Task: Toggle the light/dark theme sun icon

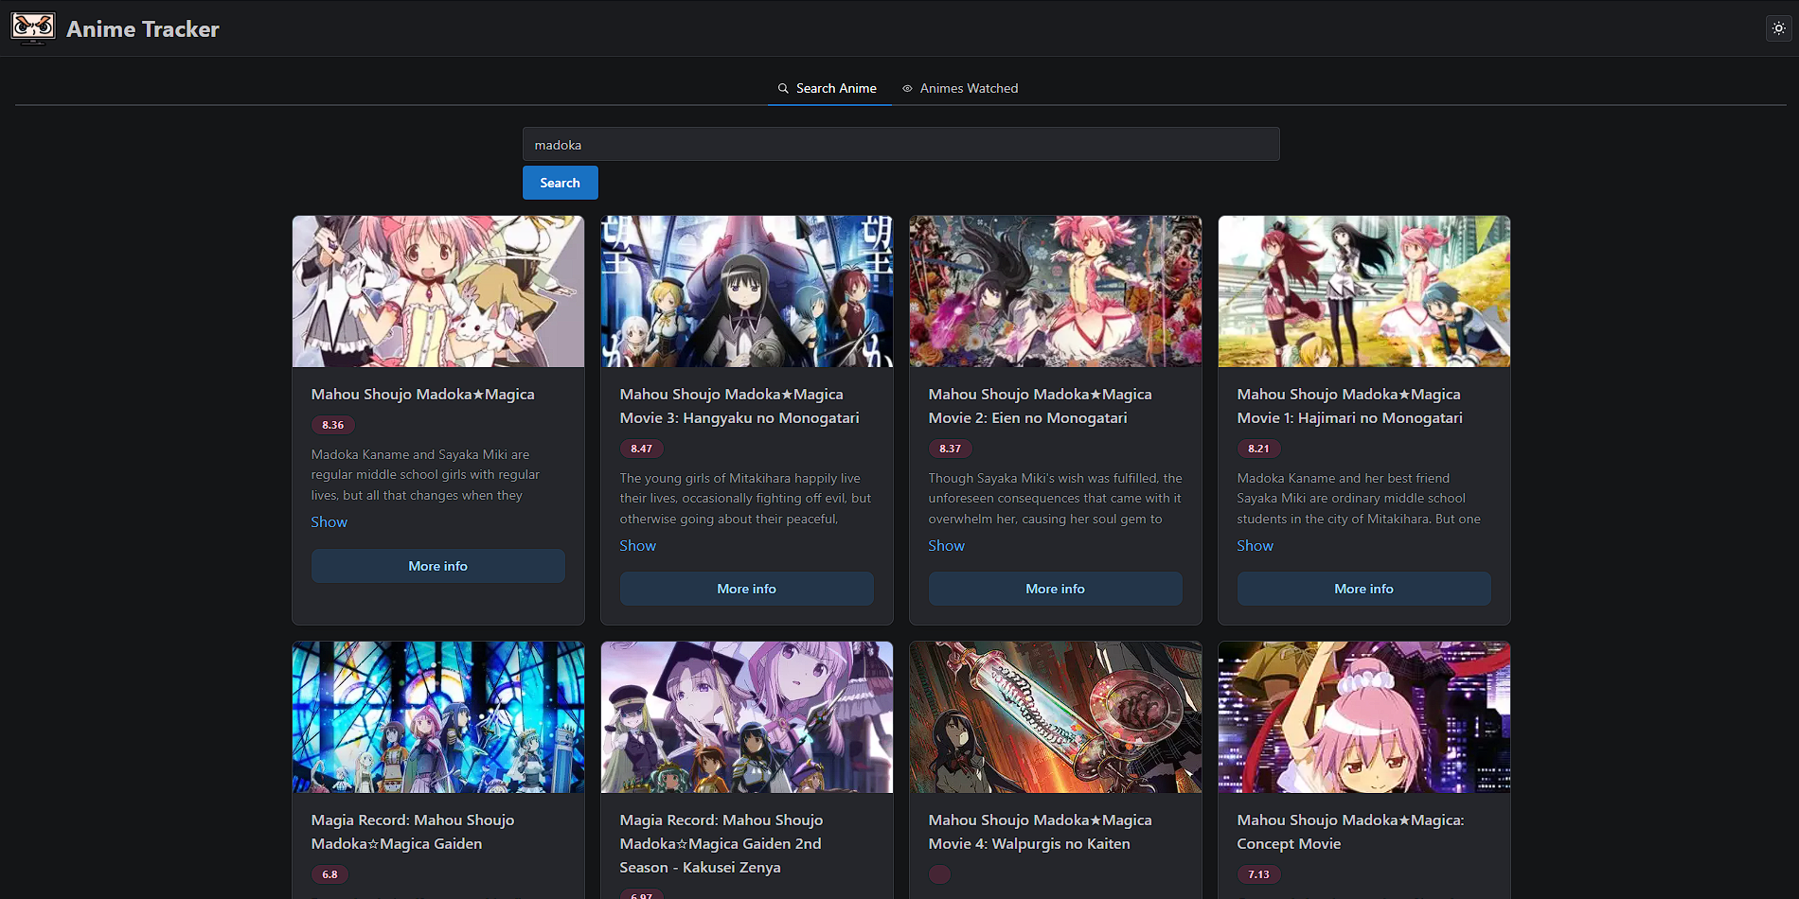Action: (1779, 28)
